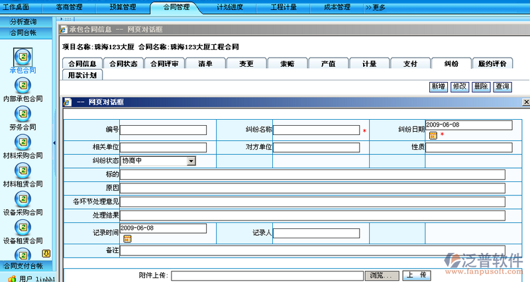
Task: Collapse the left sidebar with splitter arrow
Action: tap(54, 142)
